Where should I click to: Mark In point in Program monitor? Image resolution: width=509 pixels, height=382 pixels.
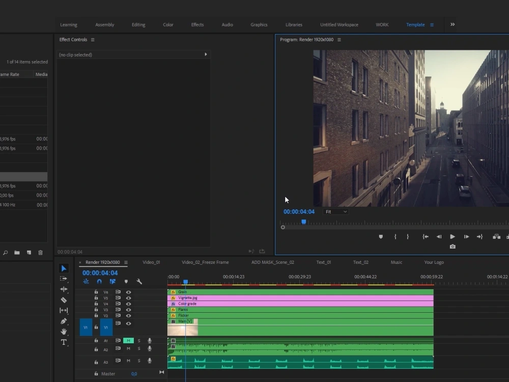[395, 237]
